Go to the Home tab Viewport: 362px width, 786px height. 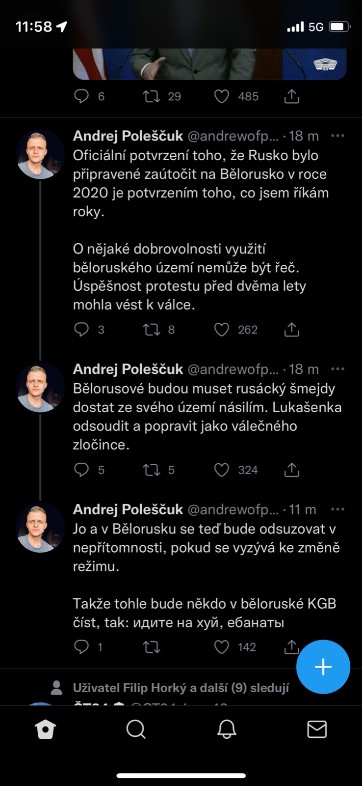tap(46, 730)
